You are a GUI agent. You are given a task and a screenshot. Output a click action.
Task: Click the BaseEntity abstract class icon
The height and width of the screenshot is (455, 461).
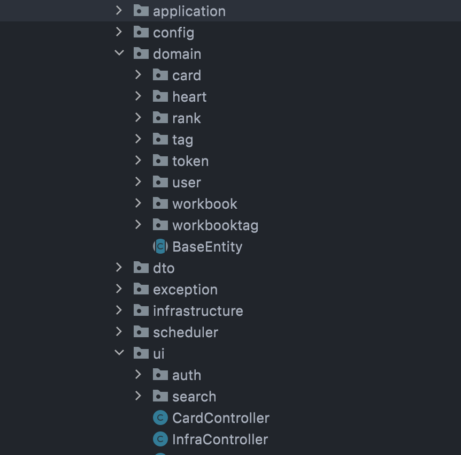(x=160, y=247)
